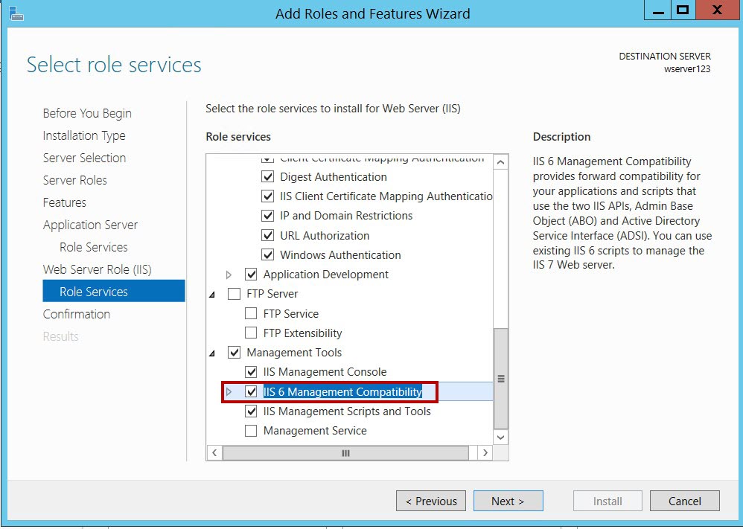Collapse the Management Tools node
The image size is (743, 529).
click(x=212, y=353)
